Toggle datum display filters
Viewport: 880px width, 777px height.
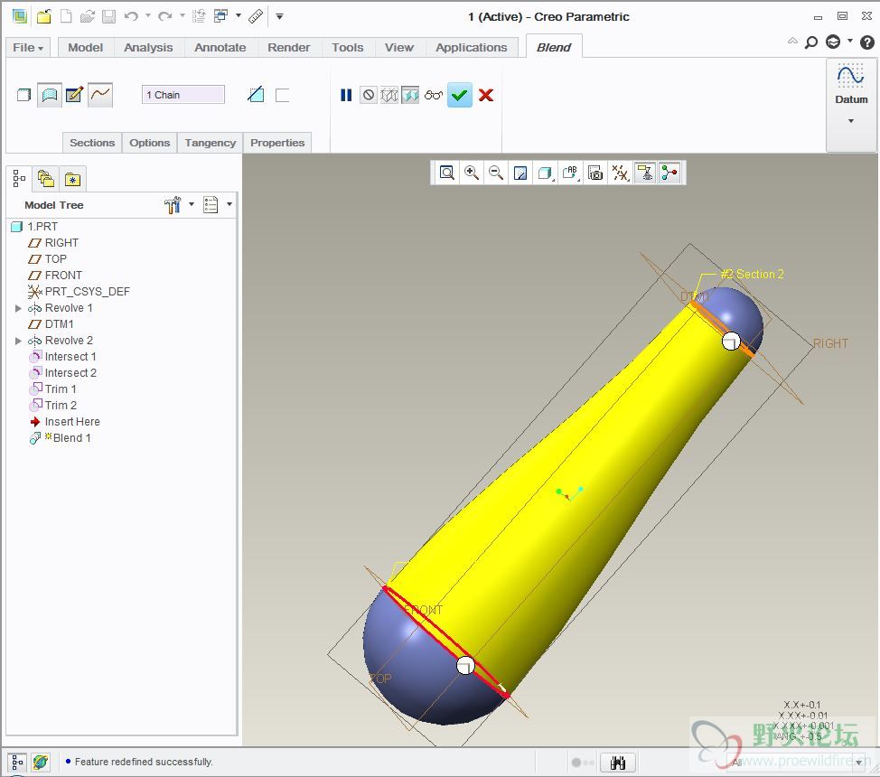coord(620,173)
